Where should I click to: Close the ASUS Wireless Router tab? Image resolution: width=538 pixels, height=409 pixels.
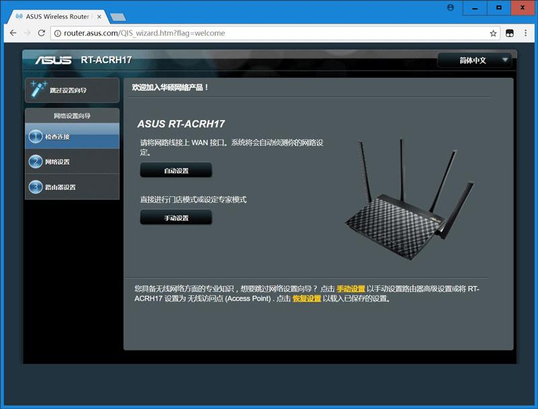pyautogui.click(x=99, y=16)
